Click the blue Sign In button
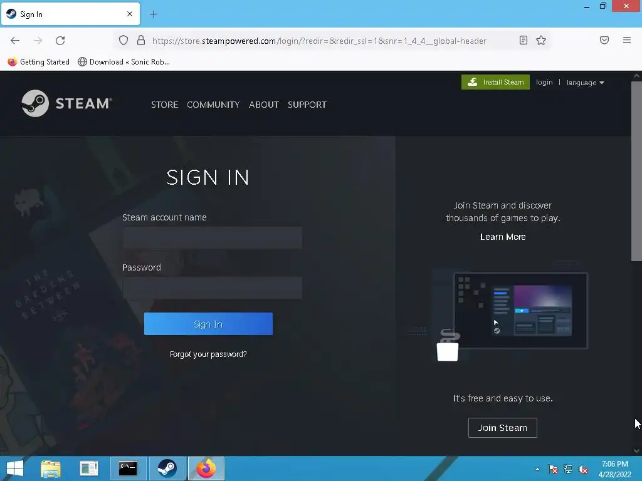Viewport: 642px width, 481px height. [208, 324]
